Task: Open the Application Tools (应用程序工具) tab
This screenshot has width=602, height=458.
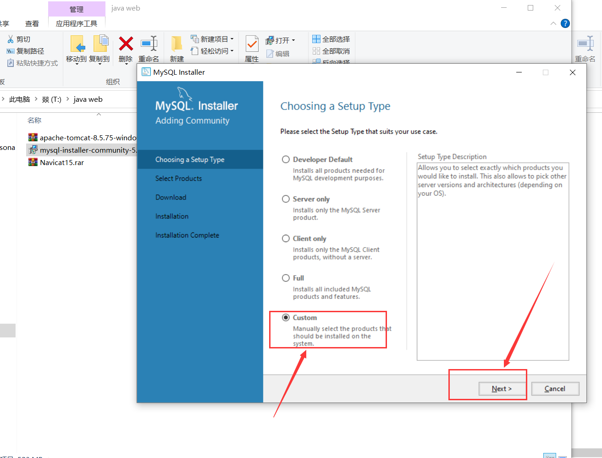Action: tap(77, 23)
